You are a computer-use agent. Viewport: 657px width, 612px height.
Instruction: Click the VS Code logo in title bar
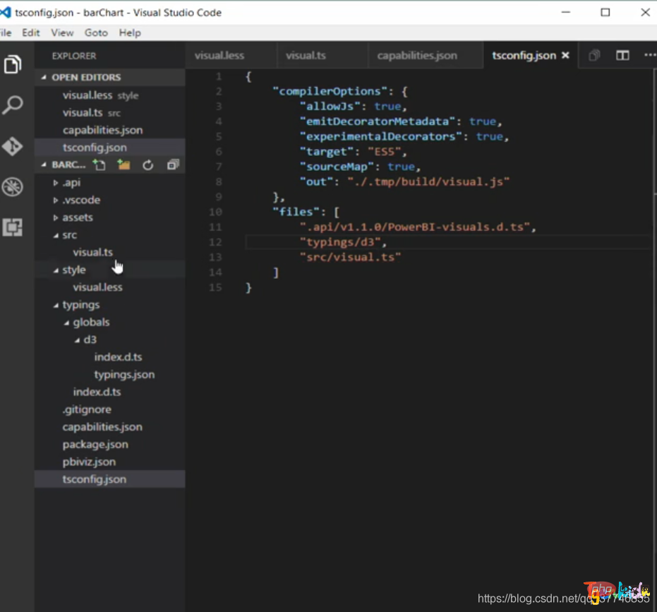(6, 12)
